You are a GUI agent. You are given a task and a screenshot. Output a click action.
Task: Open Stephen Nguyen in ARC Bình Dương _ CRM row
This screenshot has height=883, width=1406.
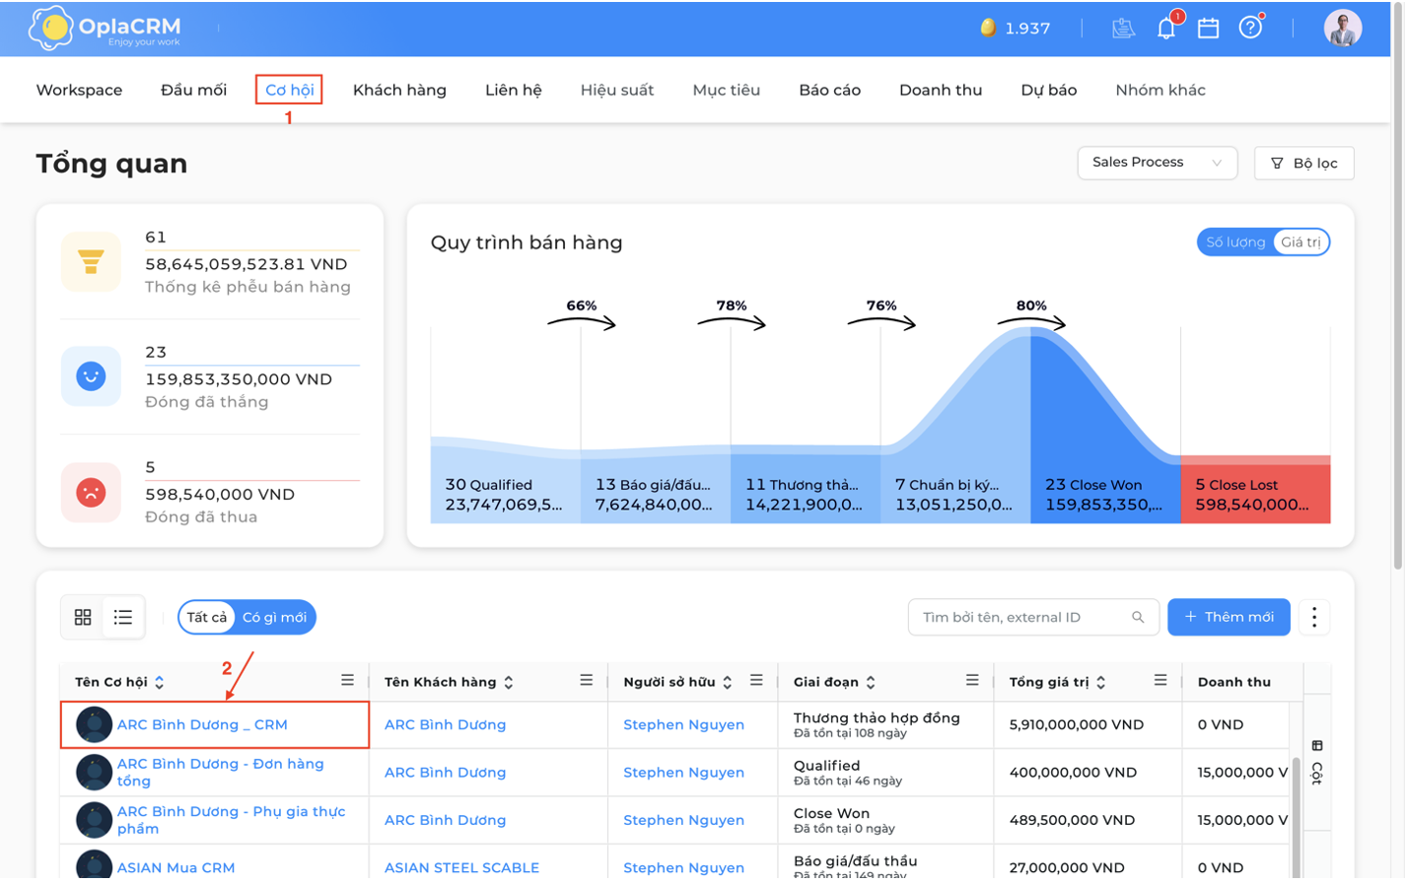(x=683, y=724)
